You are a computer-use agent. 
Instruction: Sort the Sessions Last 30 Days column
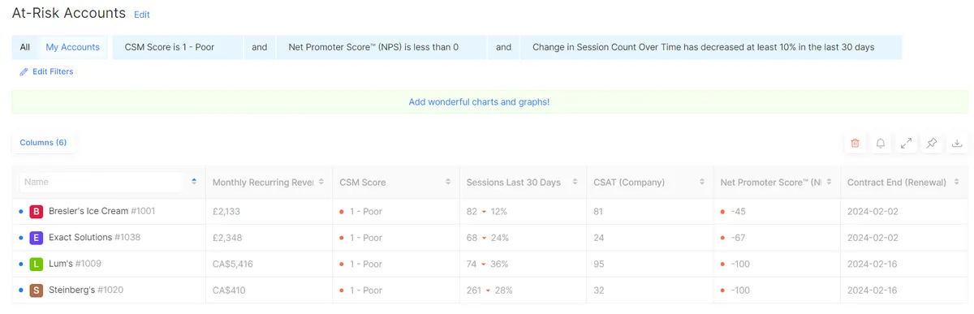(x=575, y=183)
